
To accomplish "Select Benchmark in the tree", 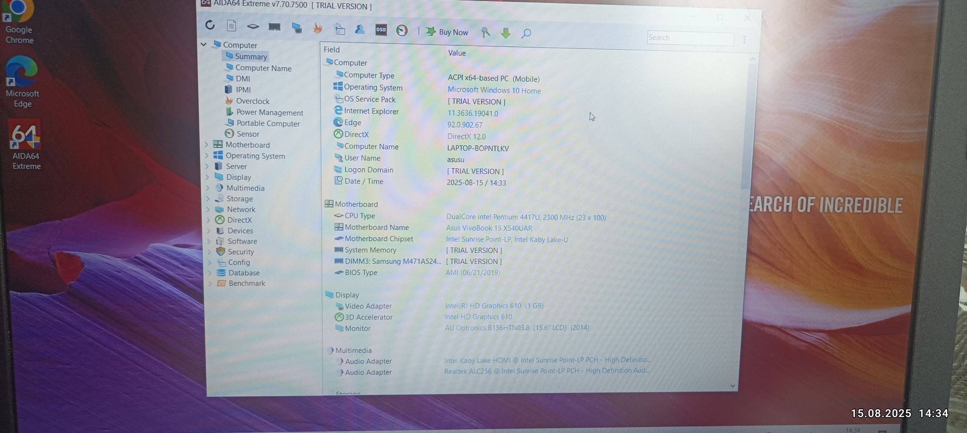I will tap(247, 284).
